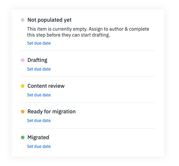Screen dimensions: 179x166
Task: Choose the Ready for migration heading
Action: [x=51, y=112]
